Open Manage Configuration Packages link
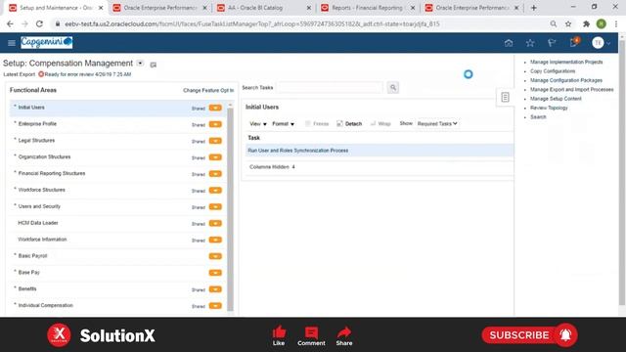Image resolution: width=626 pixels, height=352 pixels. pyautogui.click(x=566, y=80)
